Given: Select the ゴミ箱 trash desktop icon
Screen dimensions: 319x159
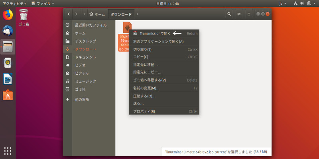Looking at the screenshot, I should [x=24, y=17].
